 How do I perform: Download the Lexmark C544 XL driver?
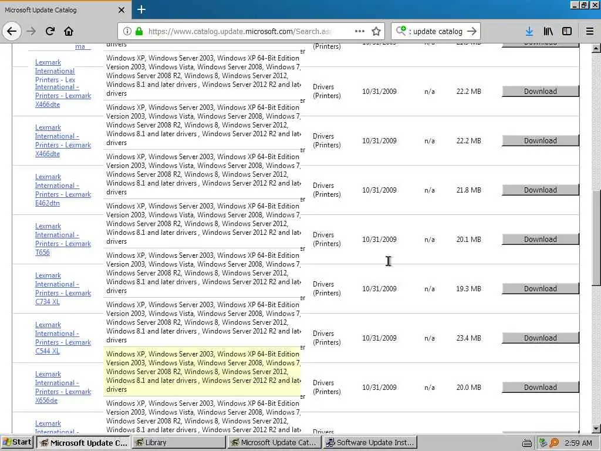[541, 338]
